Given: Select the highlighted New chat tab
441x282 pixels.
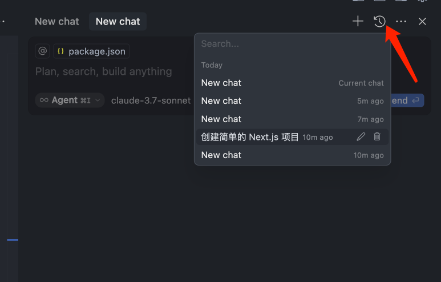Looking at the screenshot, I should (x=118, y=22).
